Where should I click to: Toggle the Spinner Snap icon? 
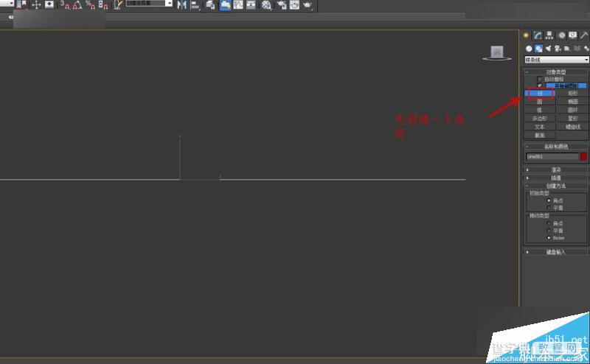click(x=103, y=5)
